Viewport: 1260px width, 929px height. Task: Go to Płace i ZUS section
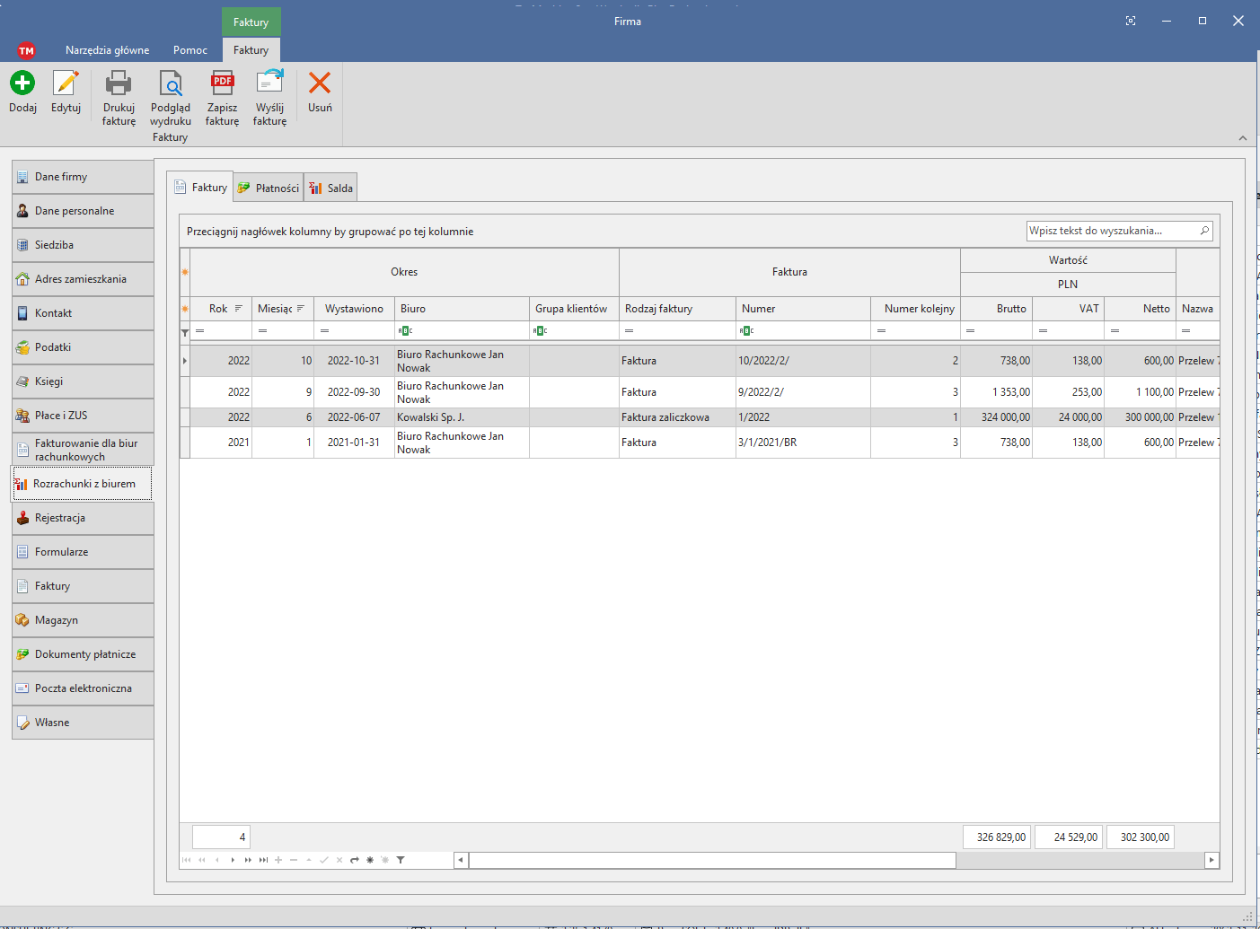tap(83, 416)
